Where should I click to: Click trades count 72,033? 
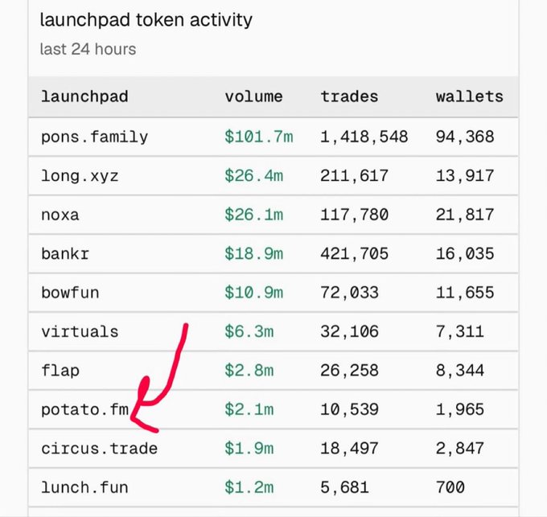coord(349,293)
